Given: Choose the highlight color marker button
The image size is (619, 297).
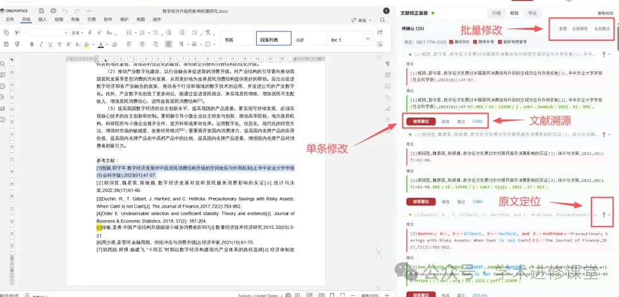Looking at the screenshot, I should [88, 44].
